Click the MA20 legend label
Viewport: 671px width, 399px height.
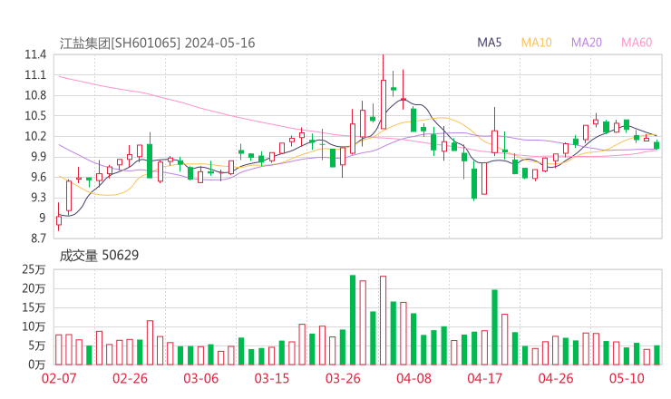click(587, 43)
